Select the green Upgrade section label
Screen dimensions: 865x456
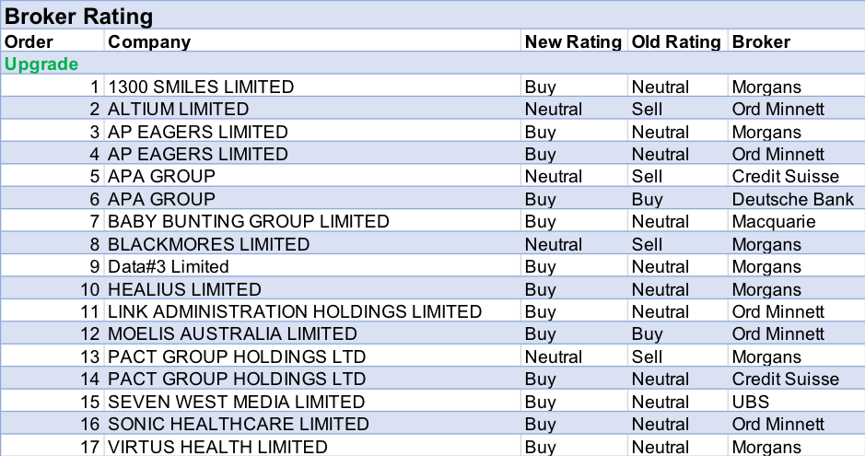[x=41, y=64]
